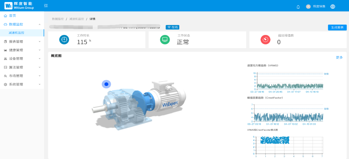Click the 更多 link
The image size is (349, 159).
tap(339, 58)
